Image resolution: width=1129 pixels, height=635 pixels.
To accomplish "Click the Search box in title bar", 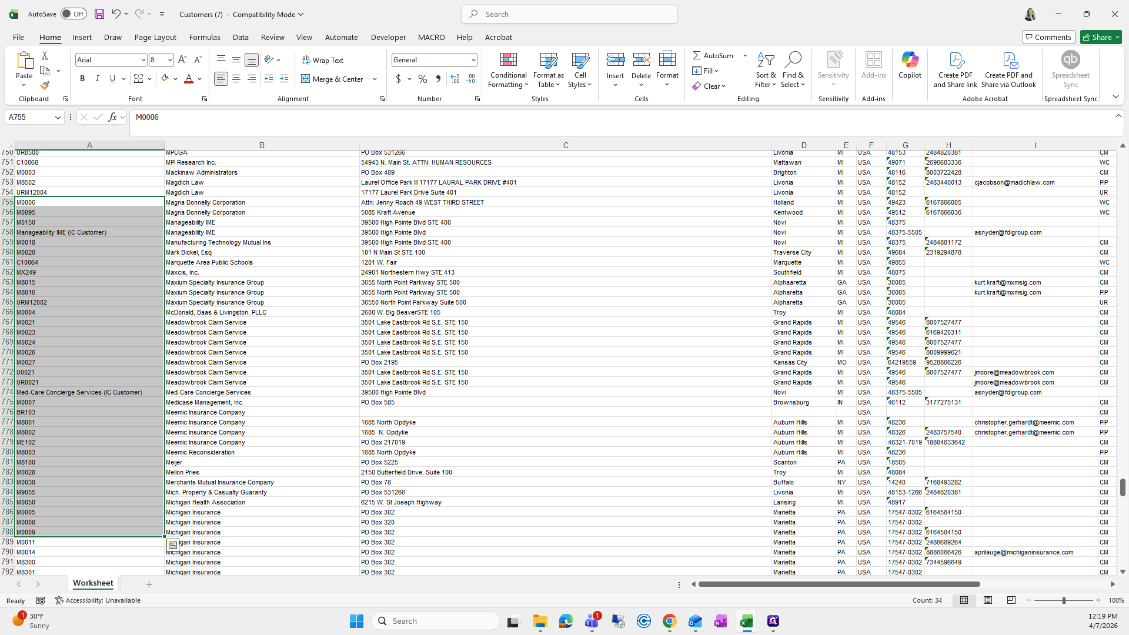I will [569, 14].
